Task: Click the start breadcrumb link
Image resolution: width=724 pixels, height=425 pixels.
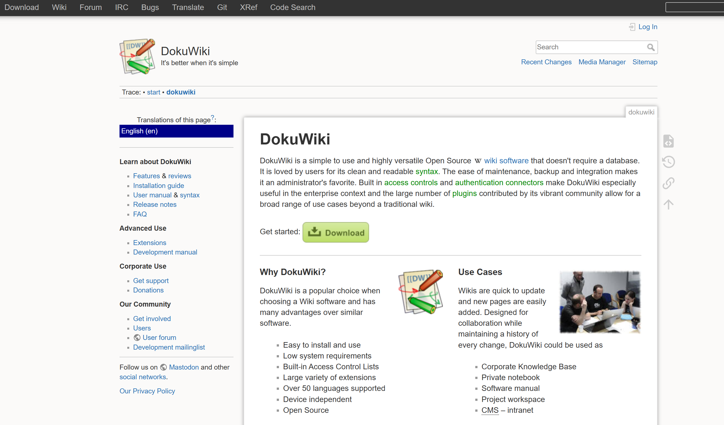Action: tap(153, 92)
